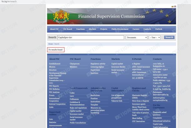Open Guidelines & Recommendations footer link
This screenshot has height=128, width=191.
(77, 104)
